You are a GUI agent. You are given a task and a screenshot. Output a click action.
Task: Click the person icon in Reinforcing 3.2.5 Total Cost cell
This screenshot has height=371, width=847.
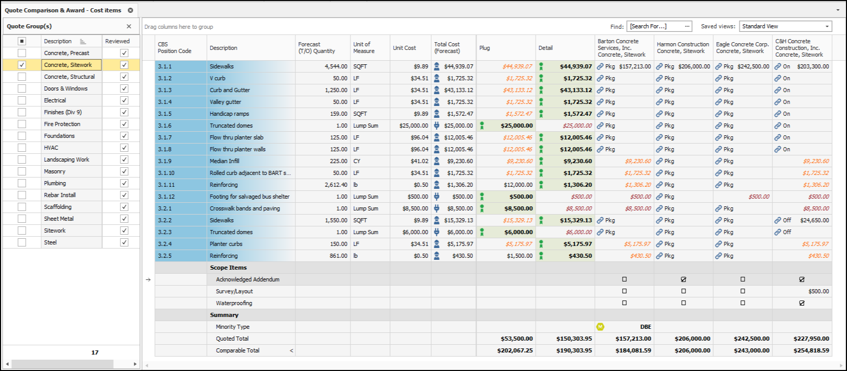click(437, 256)
